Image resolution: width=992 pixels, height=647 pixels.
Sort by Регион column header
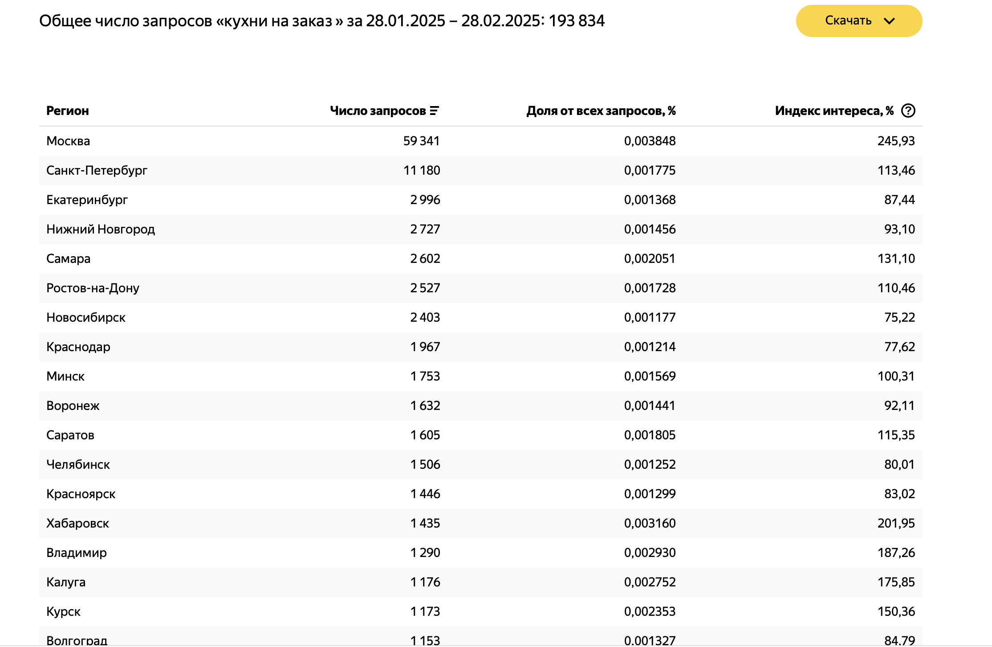67,111
